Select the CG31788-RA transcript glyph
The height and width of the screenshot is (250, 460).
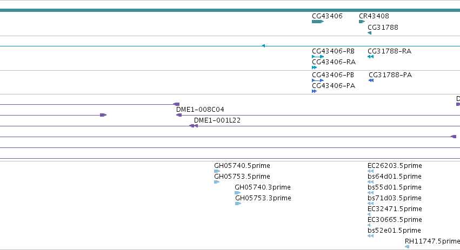click(x=370, y=57)
